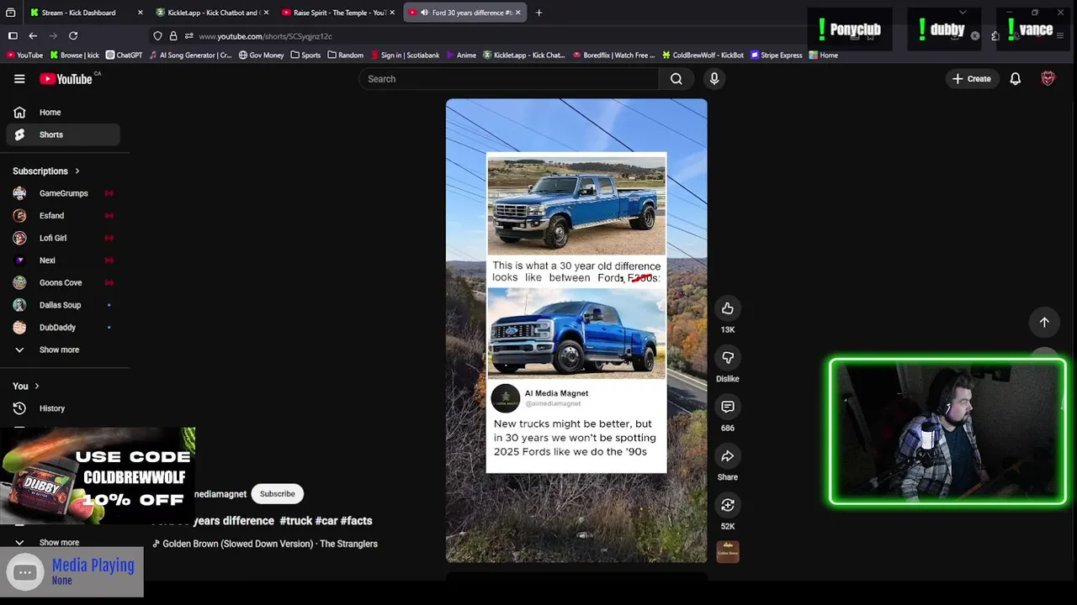Open the Goons Cove channel
This screenshot has height=605, width=1077.
(x=63, y=282)
